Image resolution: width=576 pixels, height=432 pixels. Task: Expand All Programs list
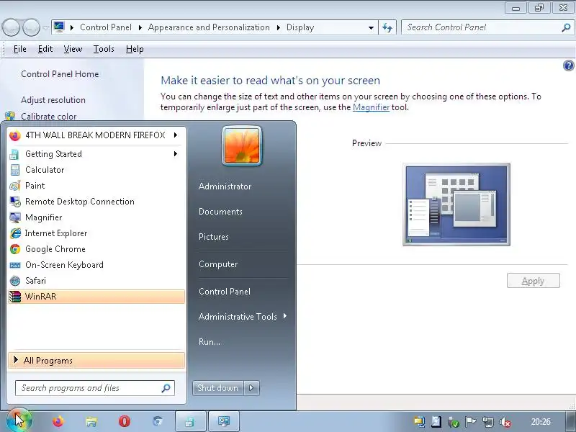[96, 361]
